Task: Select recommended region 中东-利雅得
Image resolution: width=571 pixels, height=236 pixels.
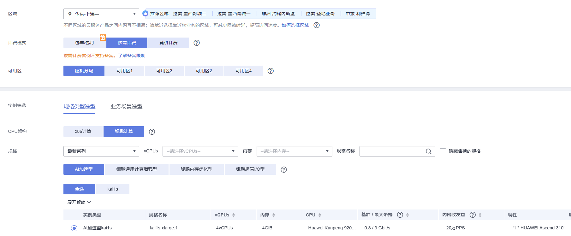Action: 358,14
